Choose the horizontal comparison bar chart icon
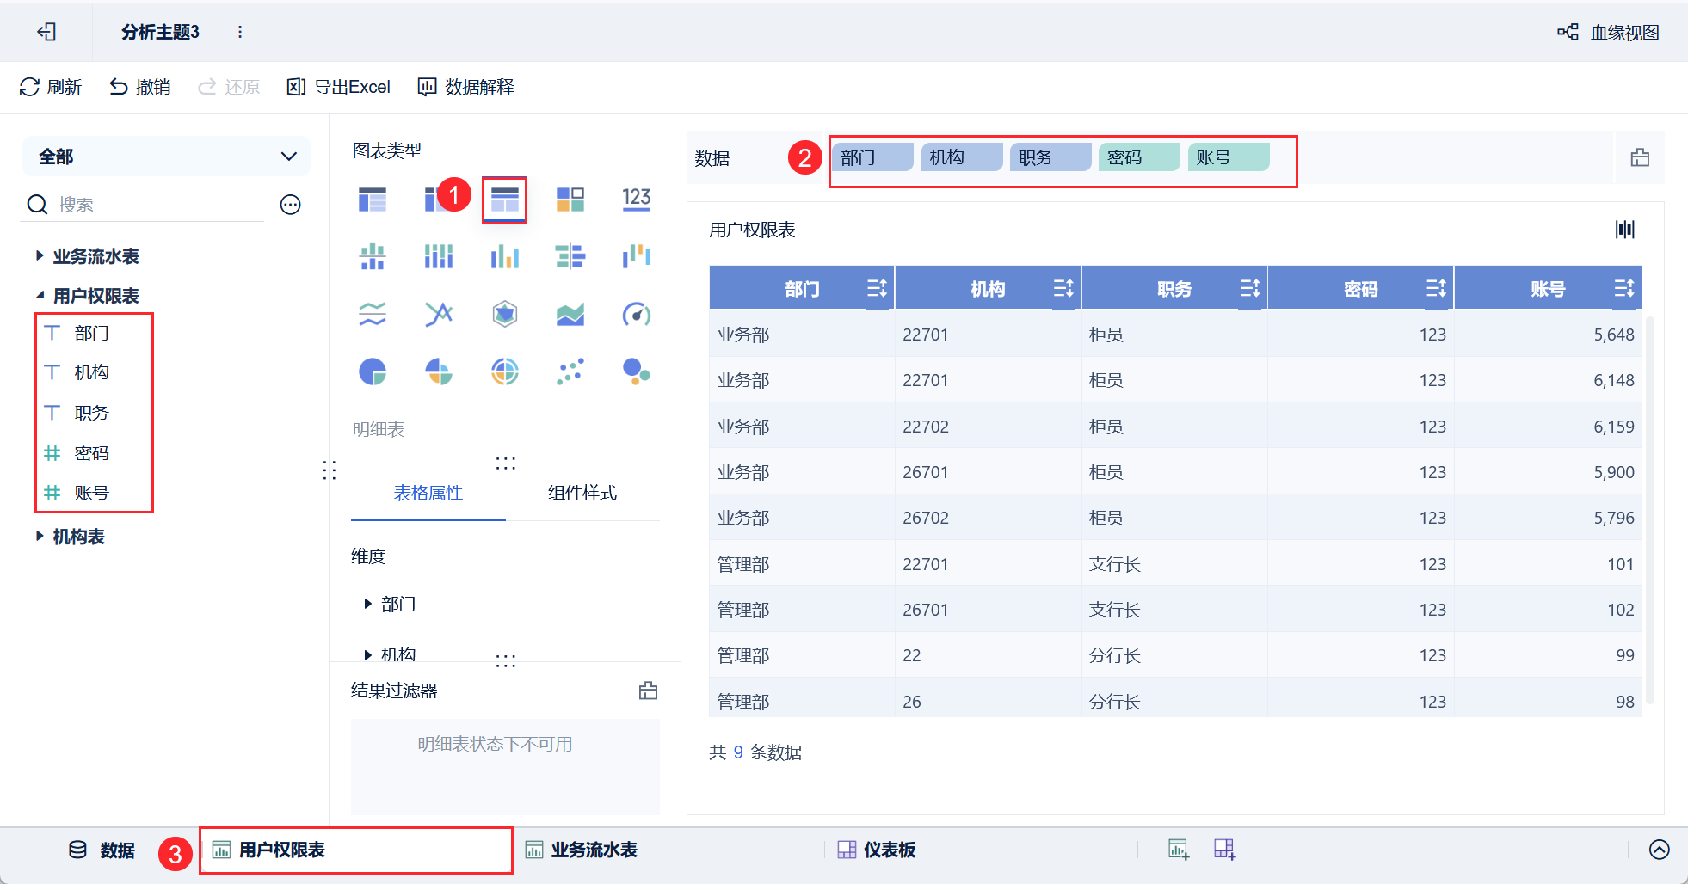This screenshot has width=1688, height=884. [570, 256]
